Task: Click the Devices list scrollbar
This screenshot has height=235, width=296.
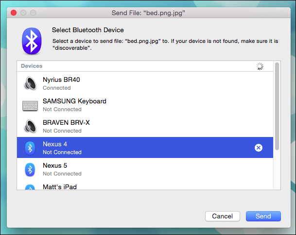Action: 277,106
